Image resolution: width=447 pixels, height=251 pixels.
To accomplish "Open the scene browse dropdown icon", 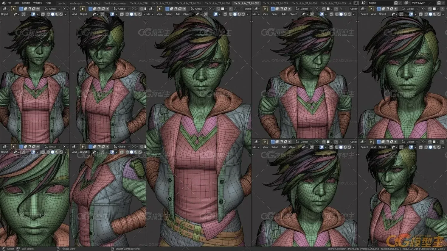I will [x=364, y=3].
